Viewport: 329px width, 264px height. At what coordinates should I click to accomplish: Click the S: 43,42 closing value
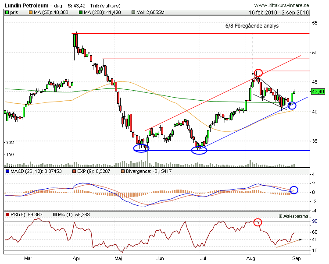tap(77, 6)
